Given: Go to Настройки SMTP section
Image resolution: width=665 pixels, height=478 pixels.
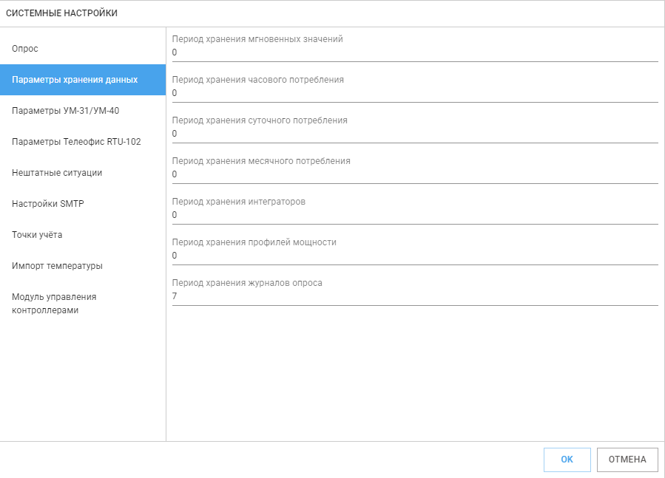Looking at the screenshot, I should (x=83, y=204).
